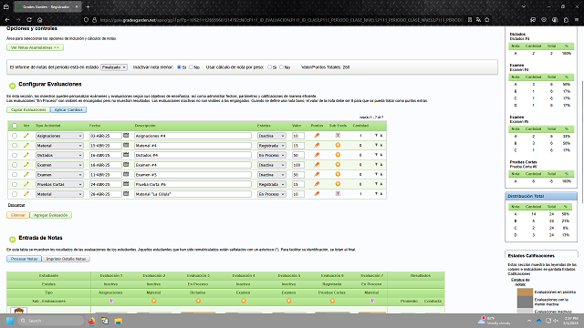The width and height of the screenshot is (584, 328).
Task: Click the date field for Material #4
Action: pos(106,146)
